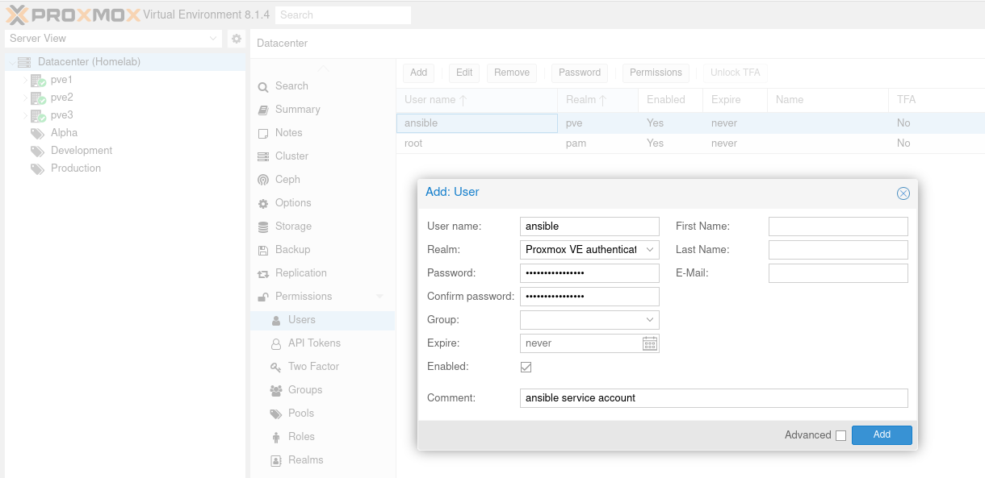Click the Edit button
Image resolution: width=985 pixels, height=478 pixels.
tap(464, 73)
